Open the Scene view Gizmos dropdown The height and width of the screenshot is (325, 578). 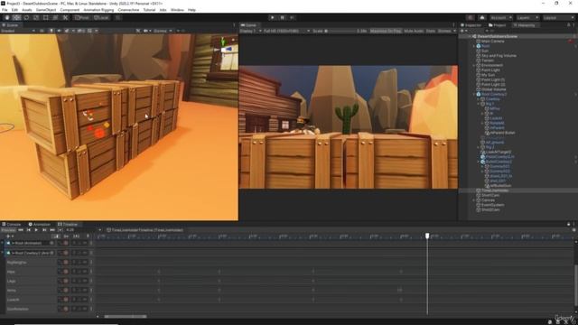tap(163, 31)
